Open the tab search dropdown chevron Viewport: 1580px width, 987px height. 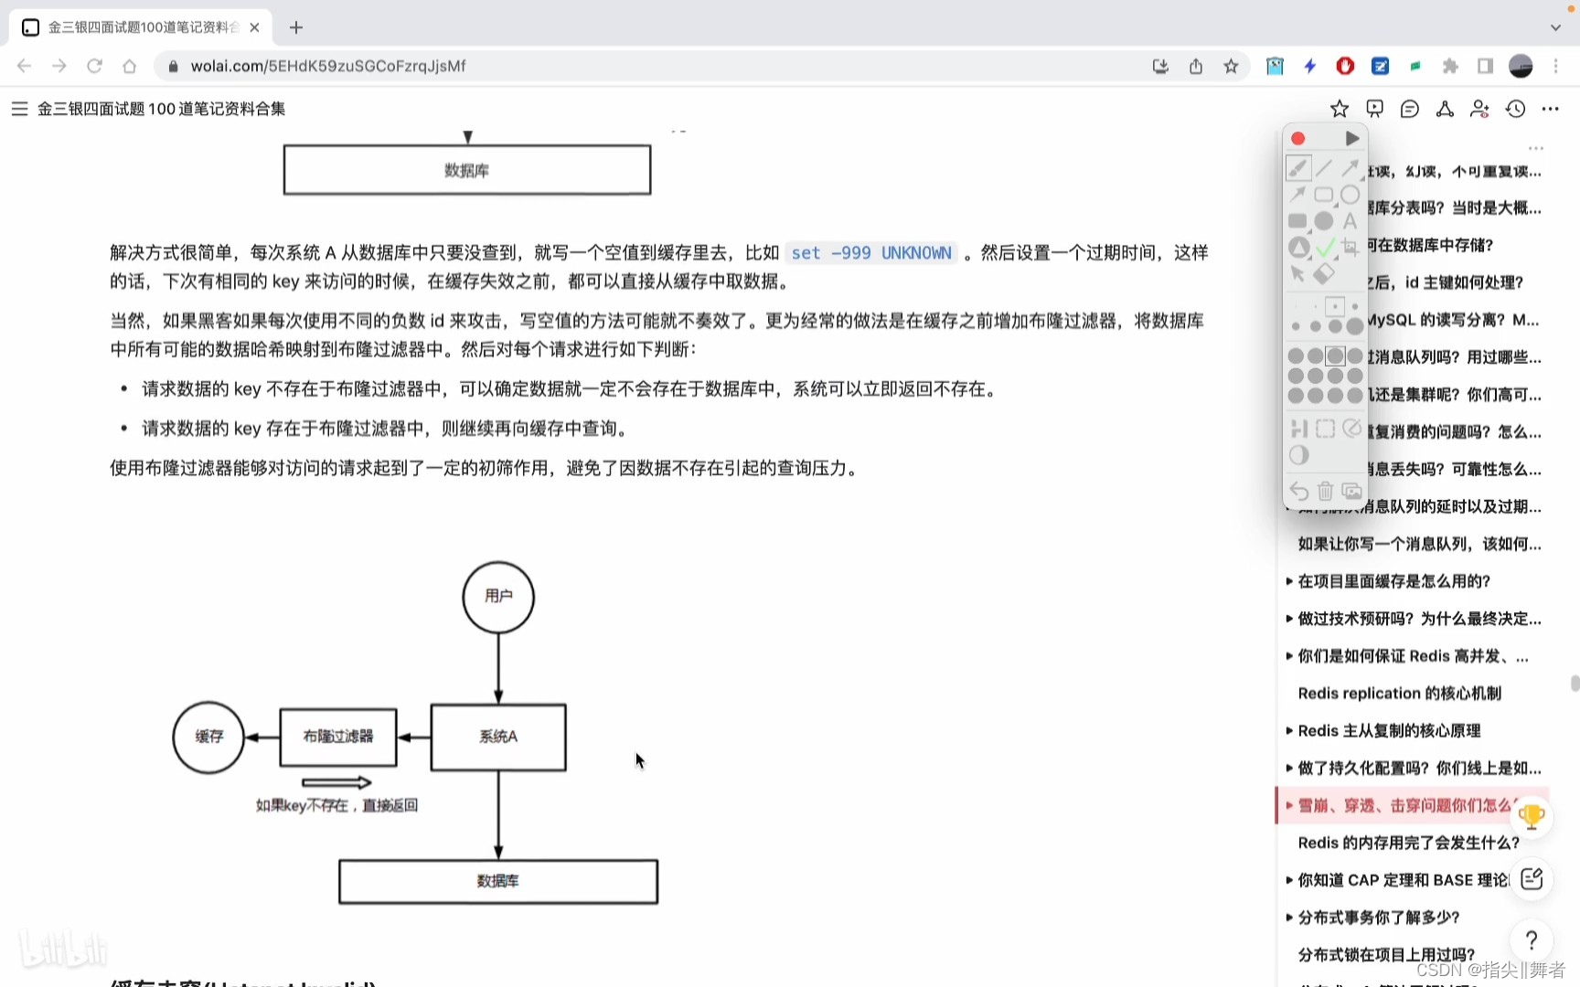point(1555,27)
